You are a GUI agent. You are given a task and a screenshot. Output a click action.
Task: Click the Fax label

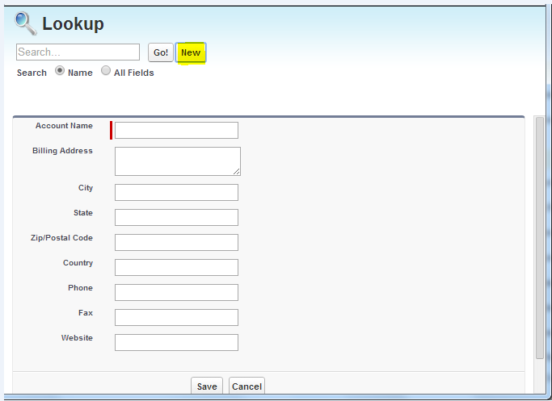(x=86, y=312)
